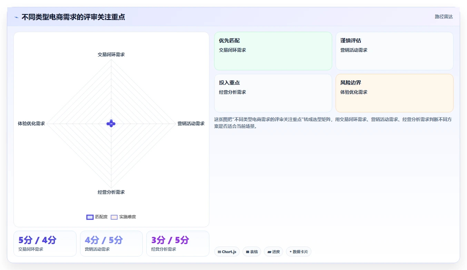467x270 pixels.
Task: Click 营销活动需求 text in 谨慎评估 card
Action: (354, 50)
